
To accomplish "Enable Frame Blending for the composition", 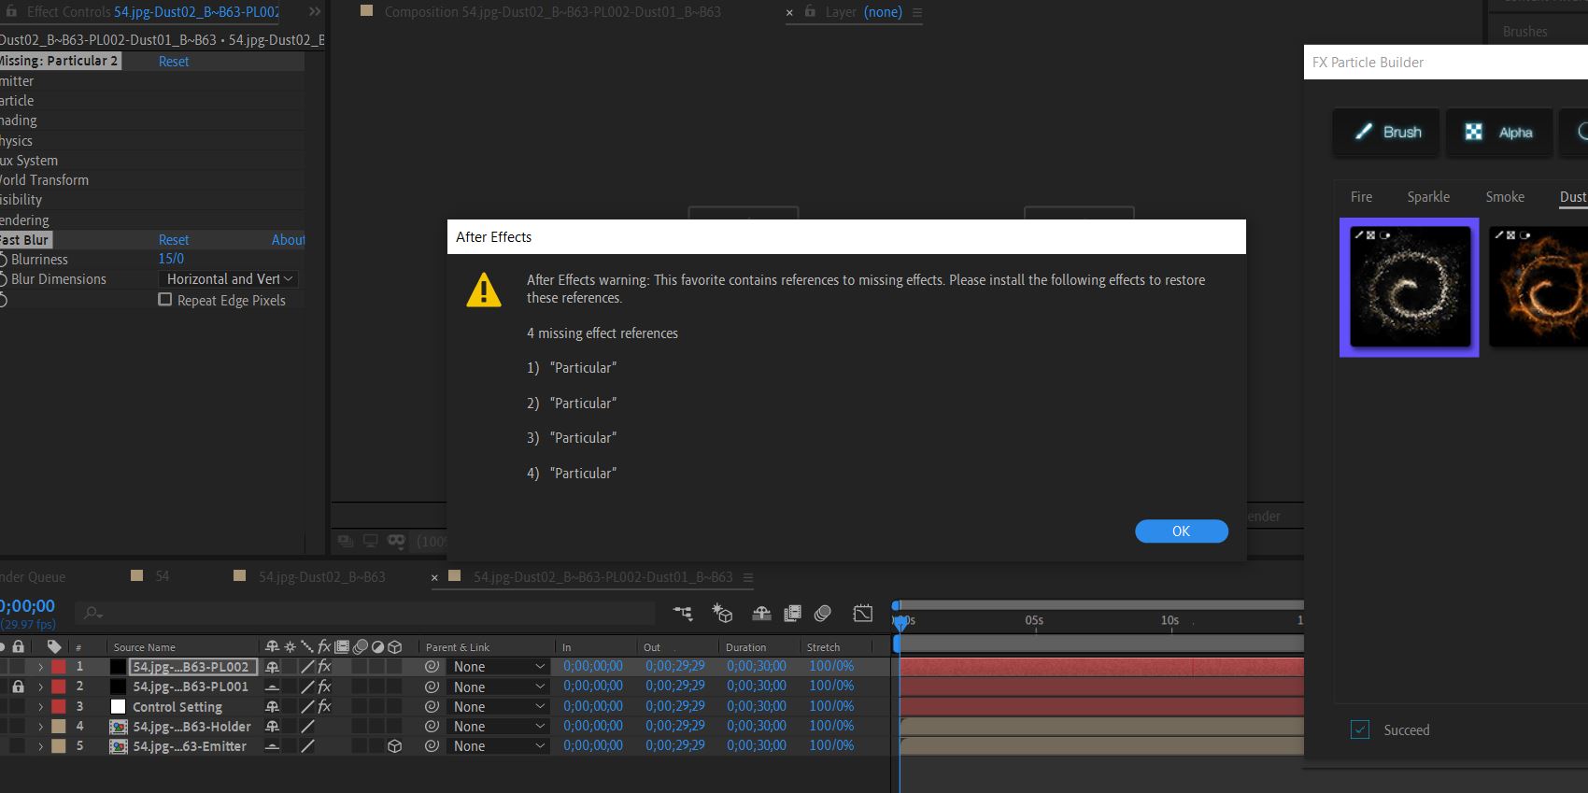I will (792, 614).
